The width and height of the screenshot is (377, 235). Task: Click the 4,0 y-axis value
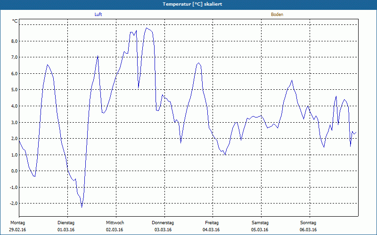tap(15, 106)
